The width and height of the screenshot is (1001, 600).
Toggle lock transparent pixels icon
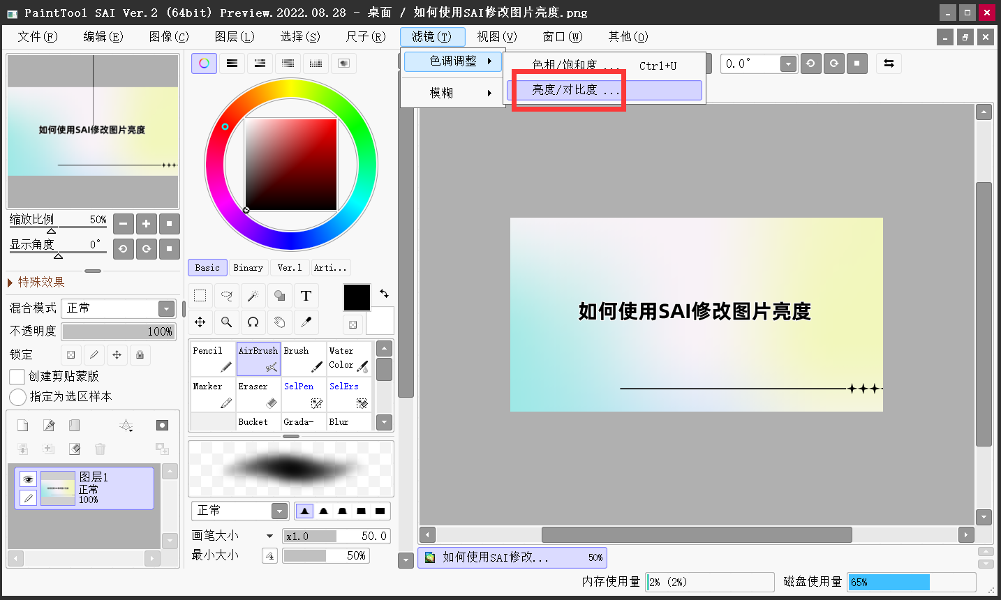[71, 354]
